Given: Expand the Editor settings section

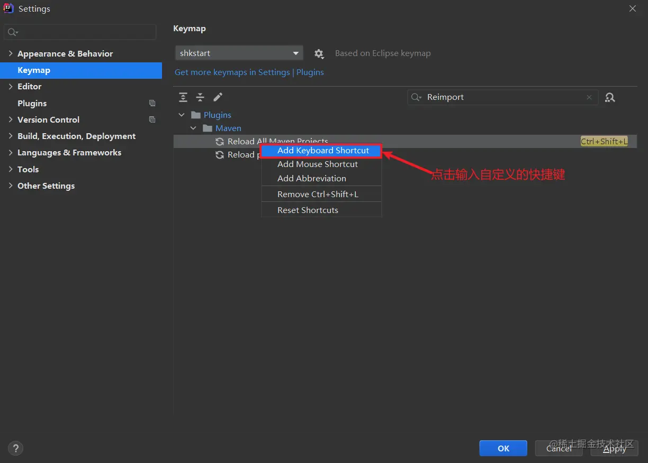Looking at the screenshot, I should [x=10, y=86].
